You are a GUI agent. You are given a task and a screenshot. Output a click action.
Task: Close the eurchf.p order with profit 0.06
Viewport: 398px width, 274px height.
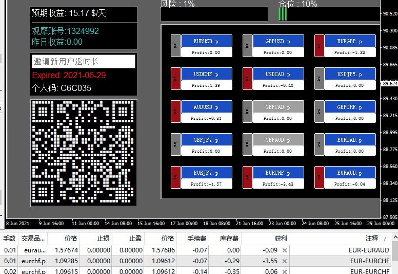coord(285,271)
